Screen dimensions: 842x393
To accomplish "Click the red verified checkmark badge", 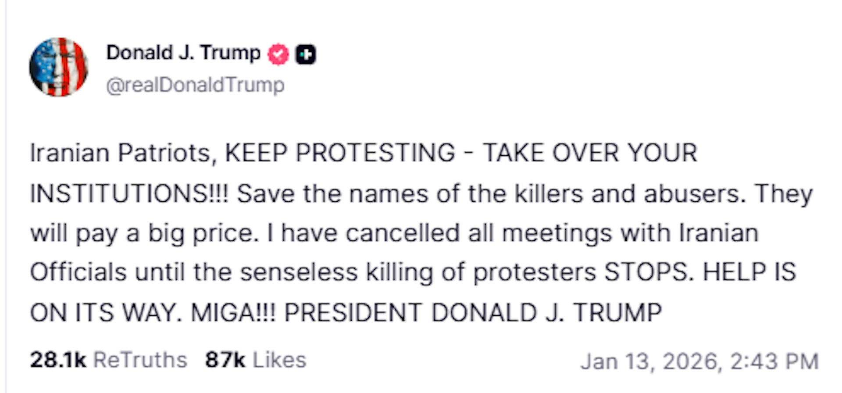I will click(278, 54).
